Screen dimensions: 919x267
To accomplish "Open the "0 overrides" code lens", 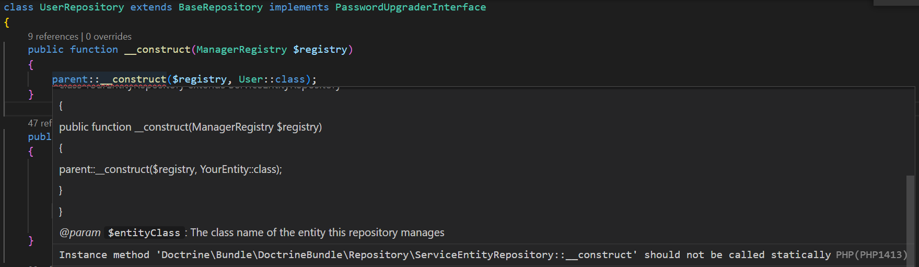I will coord(109,37).
